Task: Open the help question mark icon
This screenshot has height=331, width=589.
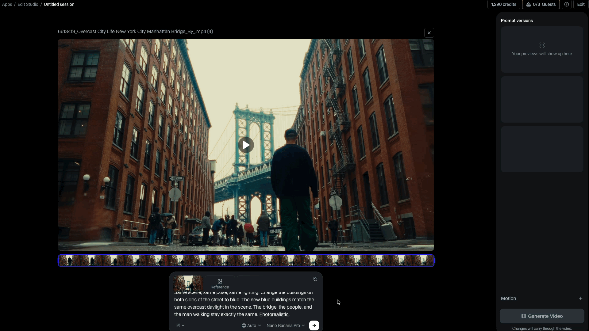Action: (x=566, y=4)
